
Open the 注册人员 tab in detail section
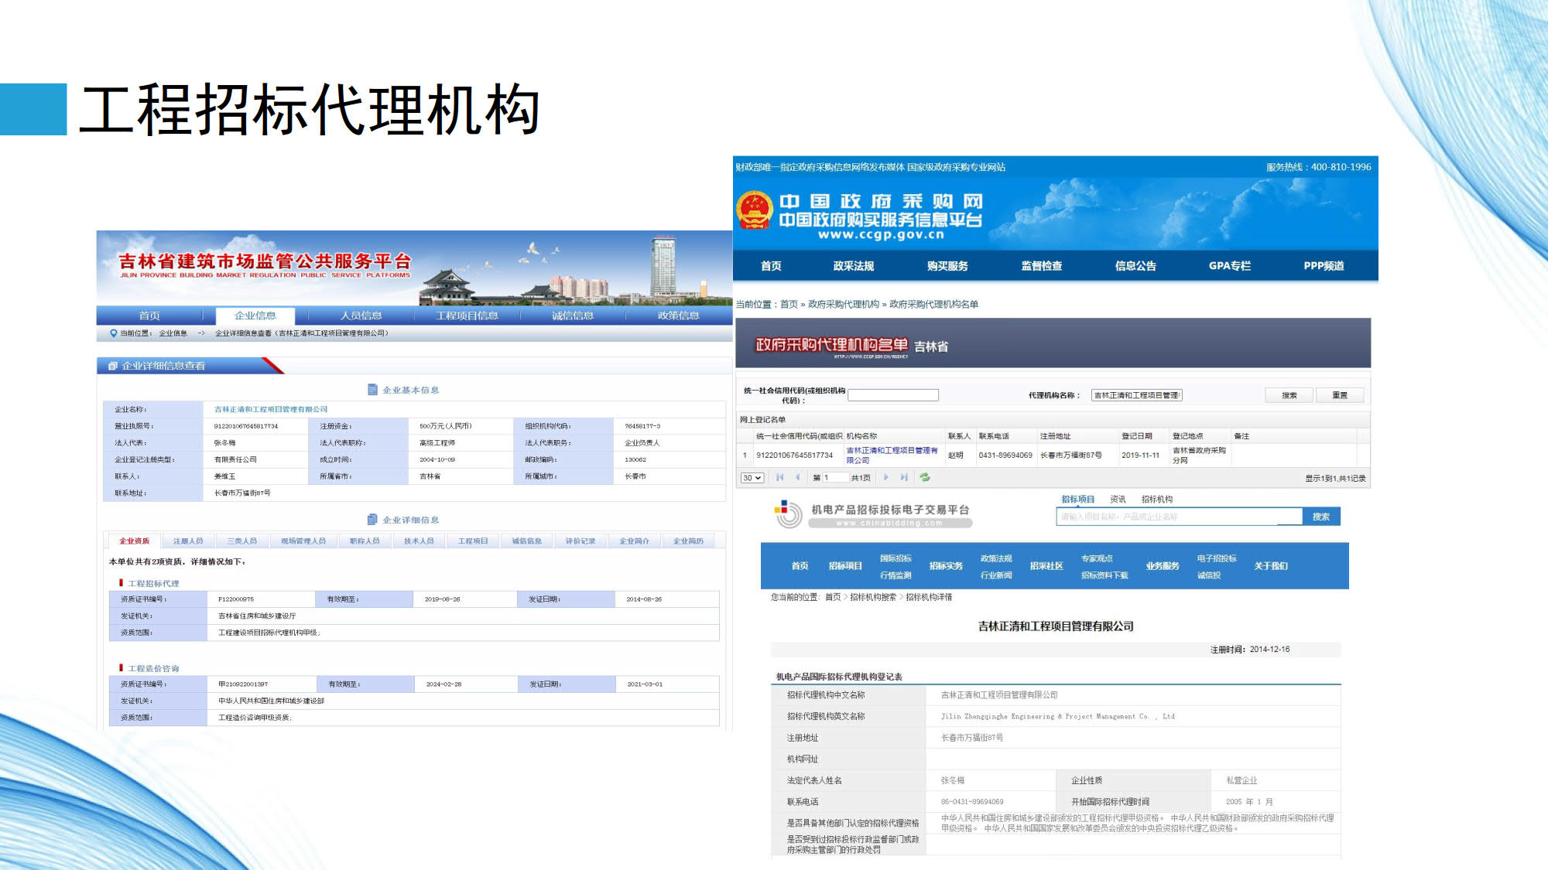point(188,541)
